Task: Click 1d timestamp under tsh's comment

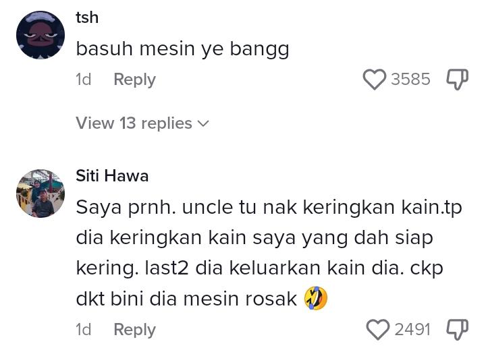Action: pos(83,80)
